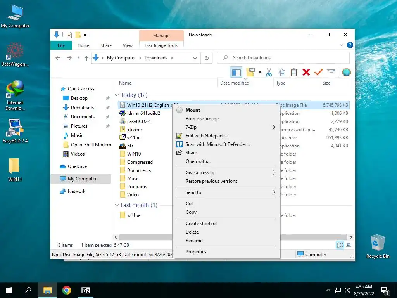This screenshot has width=397, height=298.
Task: Open the File ribbon tab
Action: coord(61,45)
